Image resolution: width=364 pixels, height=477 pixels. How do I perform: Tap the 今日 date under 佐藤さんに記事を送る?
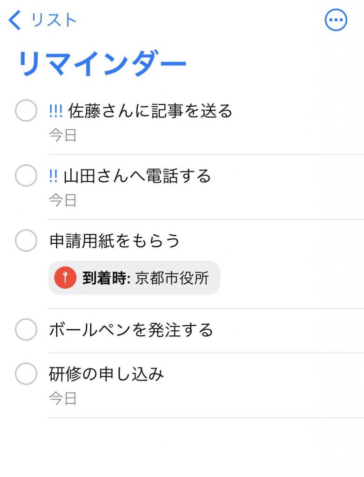(62, 136)
